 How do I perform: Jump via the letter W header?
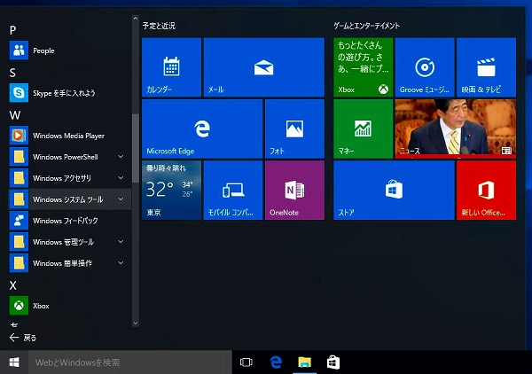tap(15, 115)
